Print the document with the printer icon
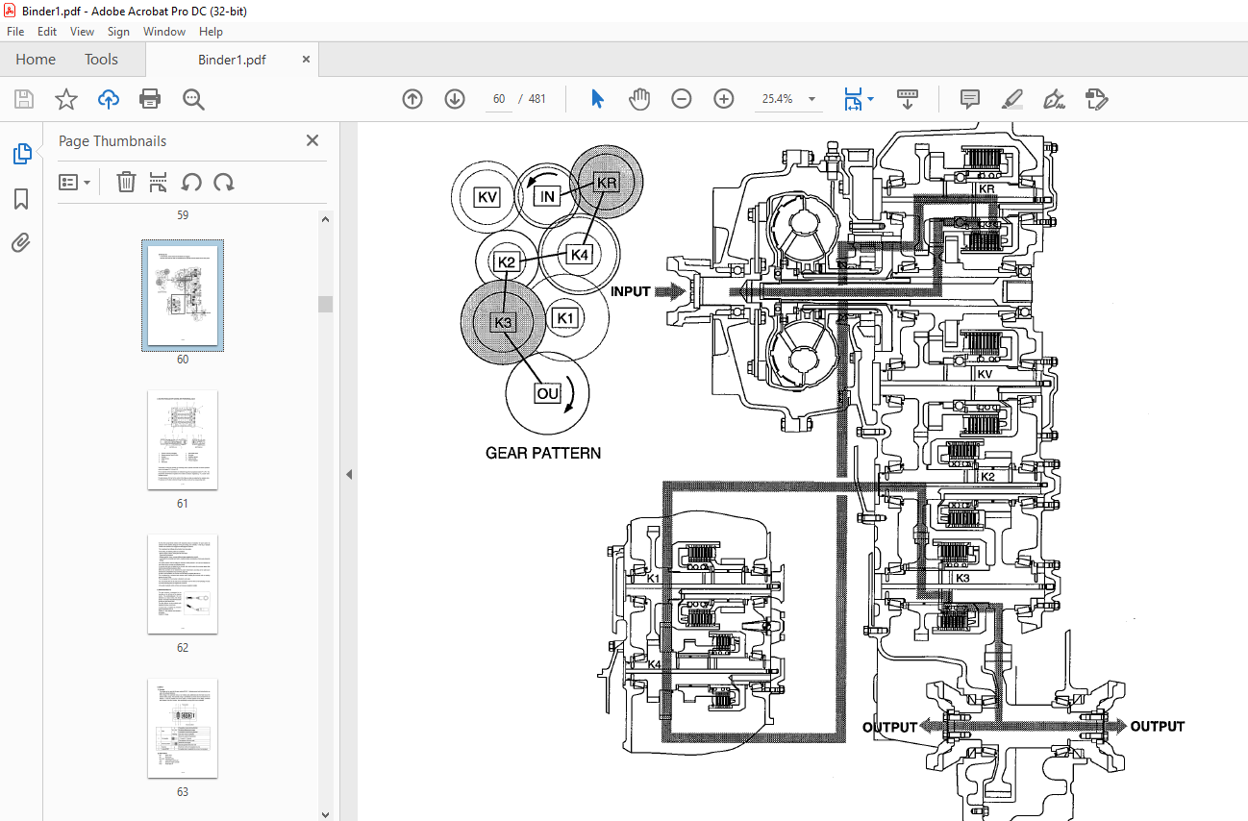The height and width of the screenshot is (821, 1248). tap(150, 99)
